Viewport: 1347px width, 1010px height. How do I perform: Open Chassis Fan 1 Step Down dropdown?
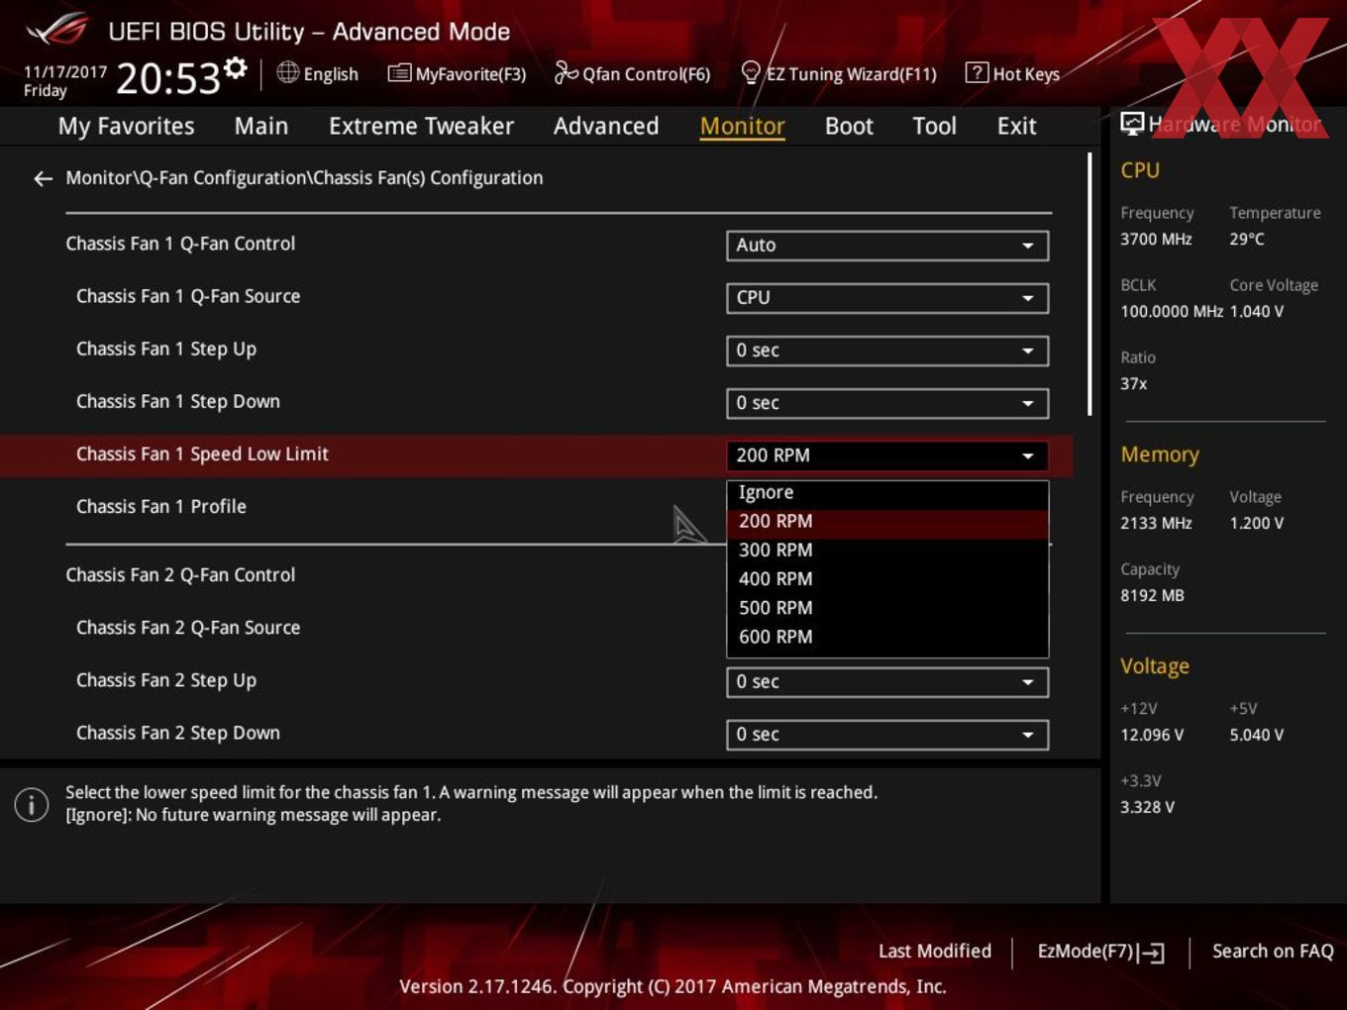(887, 403)
